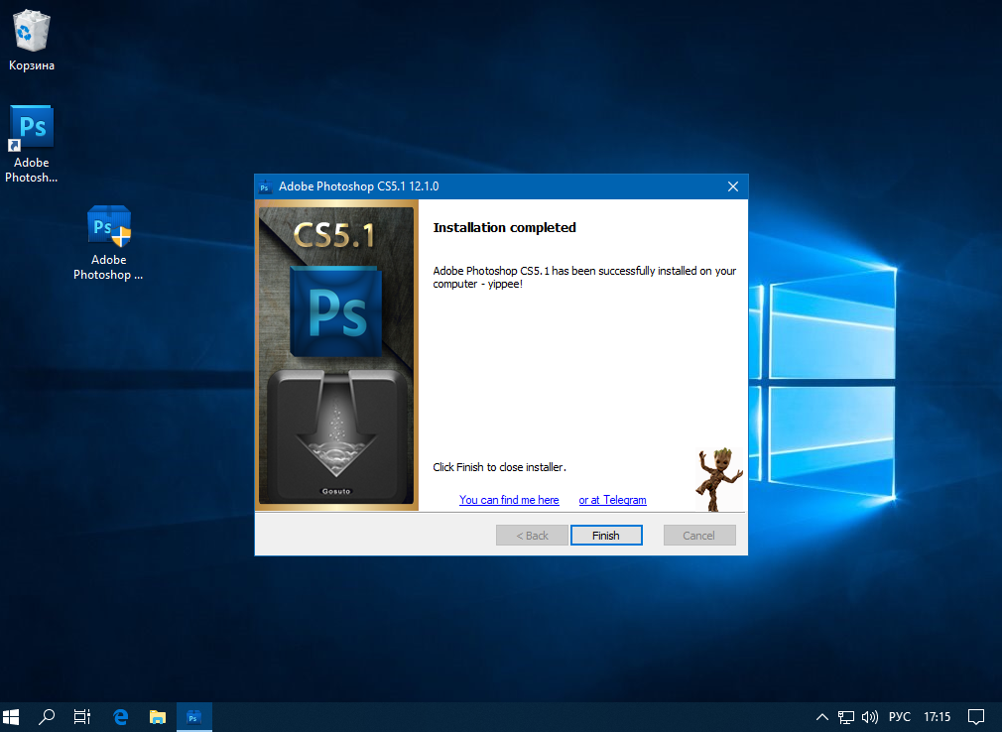The height and width of the screenshot is (732, 1002).
Task: Click the Cancel button in installer
Action: [x=699, y=536]
